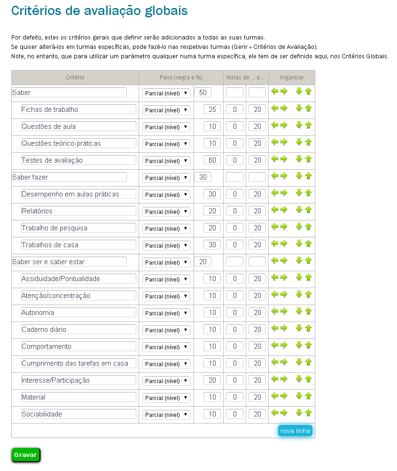
Task: Indent Material using its right arrow
Action: [284, 396]
